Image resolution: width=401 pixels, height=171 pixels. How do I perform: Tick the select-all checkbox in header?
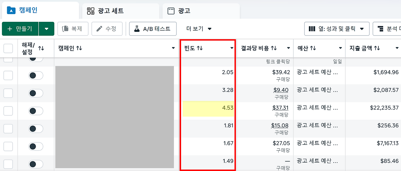(8, 48)
